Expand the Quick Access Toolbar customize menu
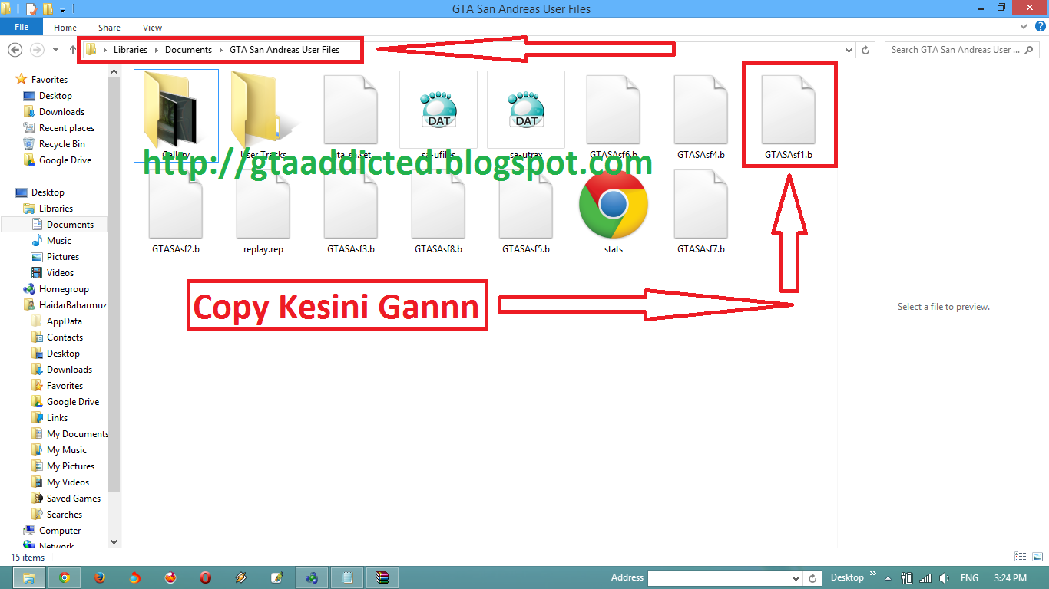Image resolution: width=1049 pixels, height=589 pixels. point(62,9)
